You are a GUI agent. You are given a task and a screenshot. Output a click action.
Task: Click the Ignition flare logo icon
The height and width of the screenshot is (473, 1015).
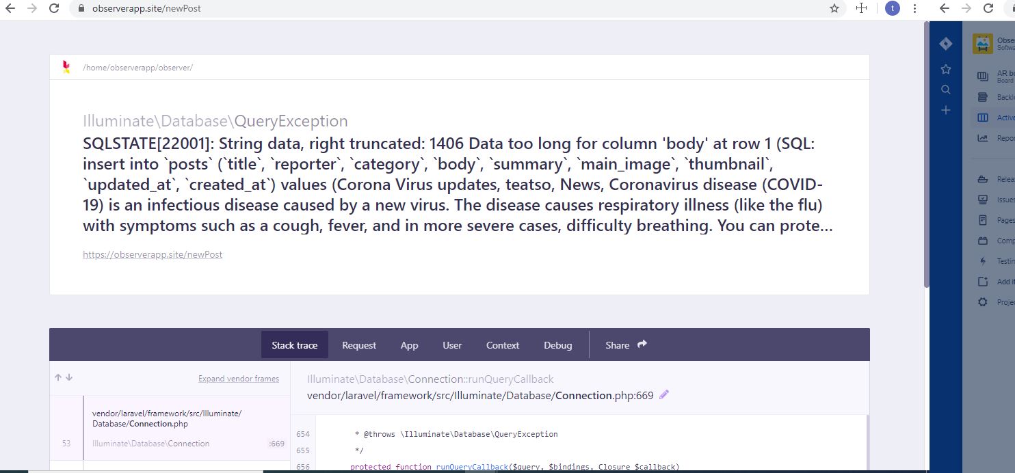pos(66,67)
